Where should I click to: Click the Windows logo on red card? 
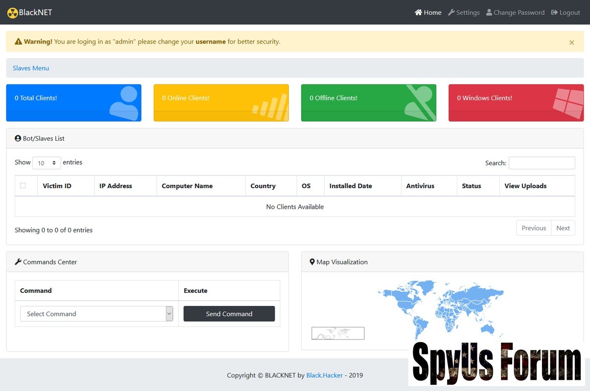pyautogui.click(x=568, y=103)
